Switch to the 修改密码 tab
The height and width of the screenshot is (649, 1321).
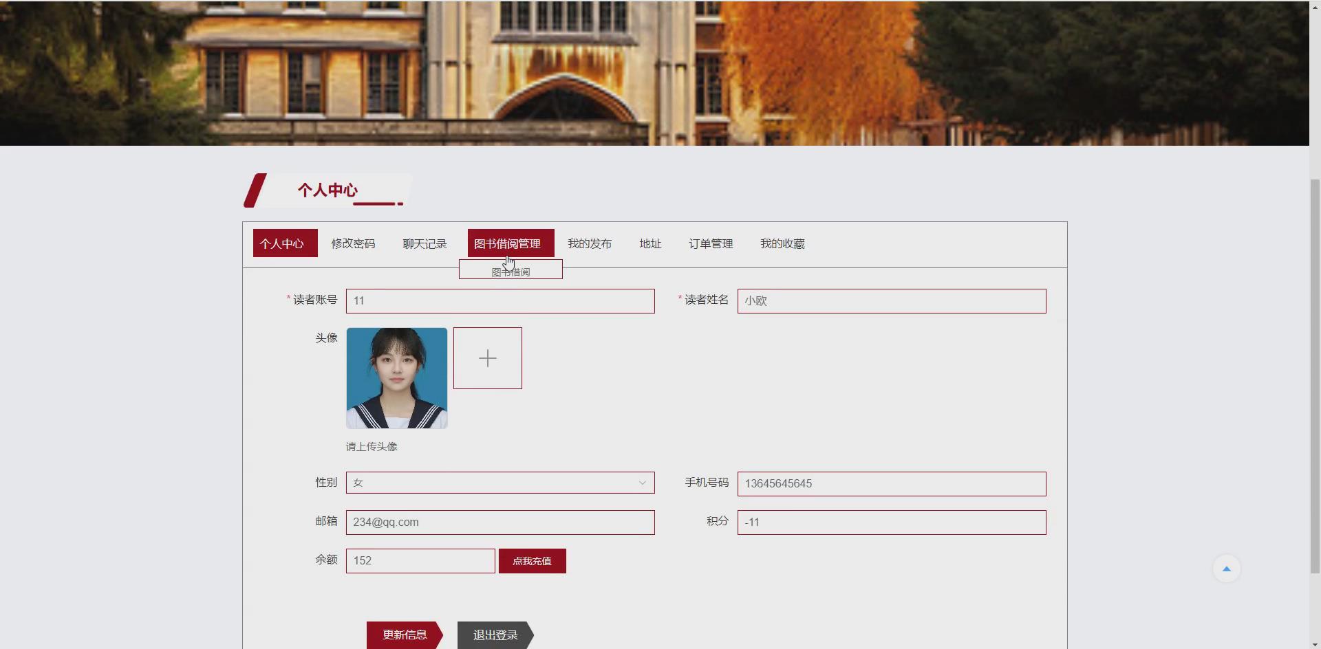tap(353, 243)
